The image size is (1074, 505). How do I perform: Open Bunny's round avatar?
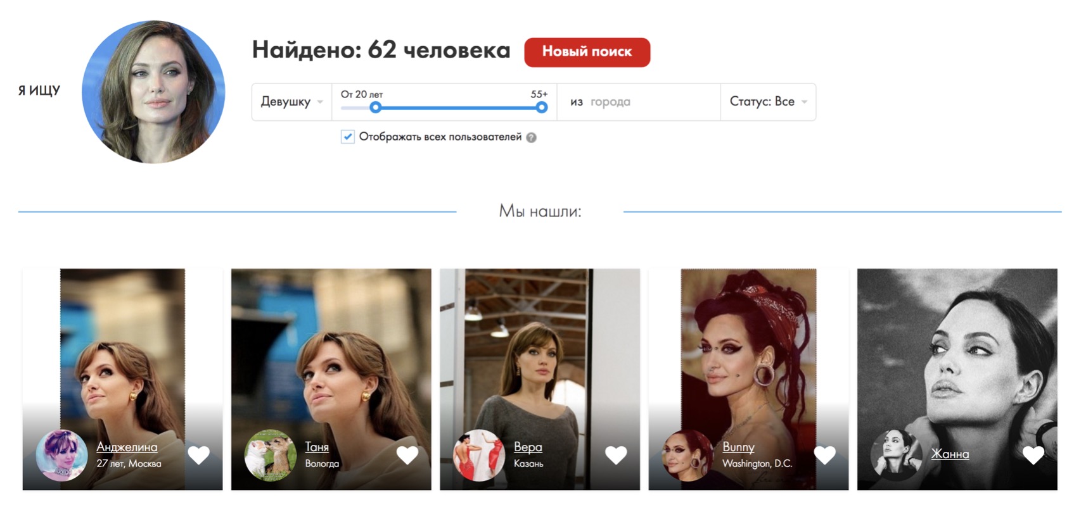(687, 455)
